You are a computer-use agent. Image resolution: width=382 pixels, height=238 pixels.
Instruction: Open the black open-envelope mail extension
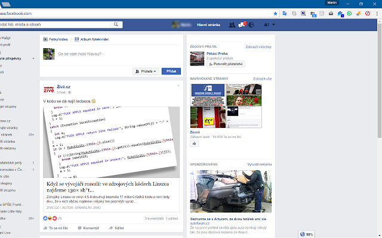pyautogui.click(x=331, y=14)
